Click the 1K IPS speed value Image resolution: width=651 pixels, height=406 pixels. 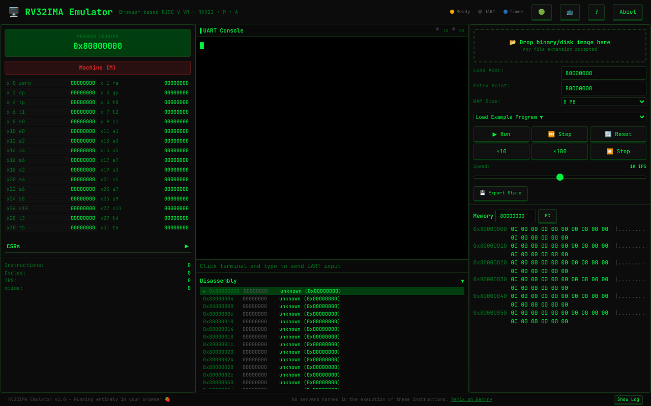click(x=638, y=166)
